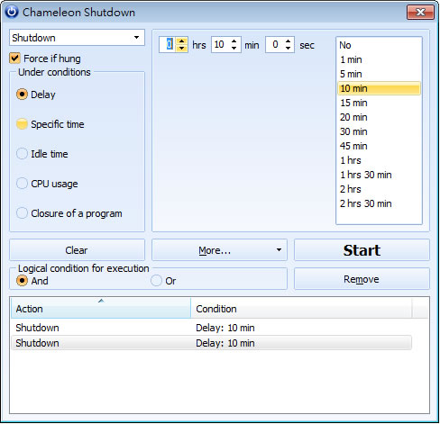Decrease the minutes value with down arrow
Screen dimensions: 440x424
(234, 49)
